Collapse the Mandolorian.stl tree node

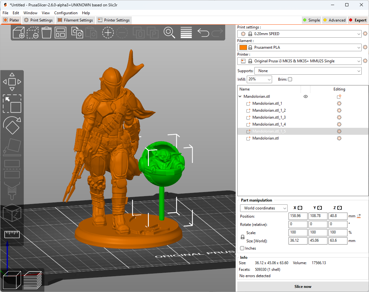(240, 96)
